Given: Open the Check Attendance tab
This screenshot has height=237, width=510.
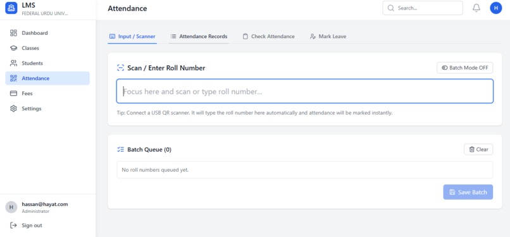Looking at the screenshot, I should pyautogui.click(x=269, y=37).
